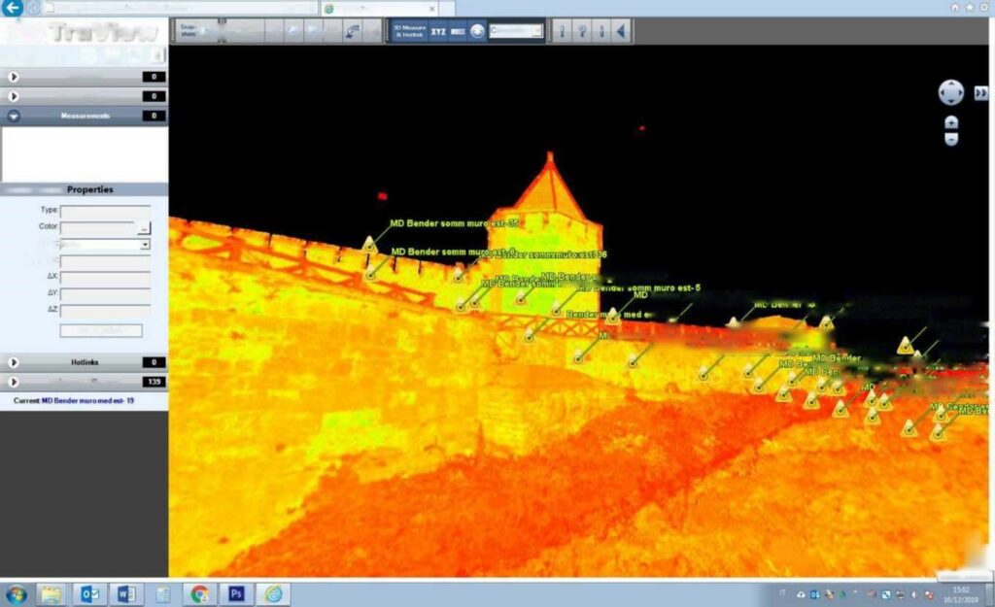Expand the Hotlinks panel
This screenshot has height=607, width=995.
(14, 362)
